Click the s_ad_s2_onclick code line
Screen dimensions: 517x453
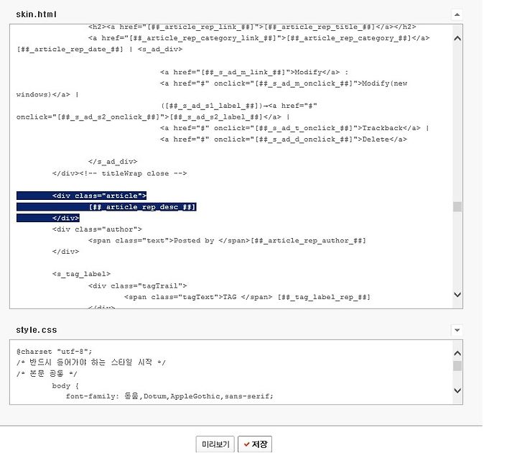pyautogui.click(x=154, y=117)
